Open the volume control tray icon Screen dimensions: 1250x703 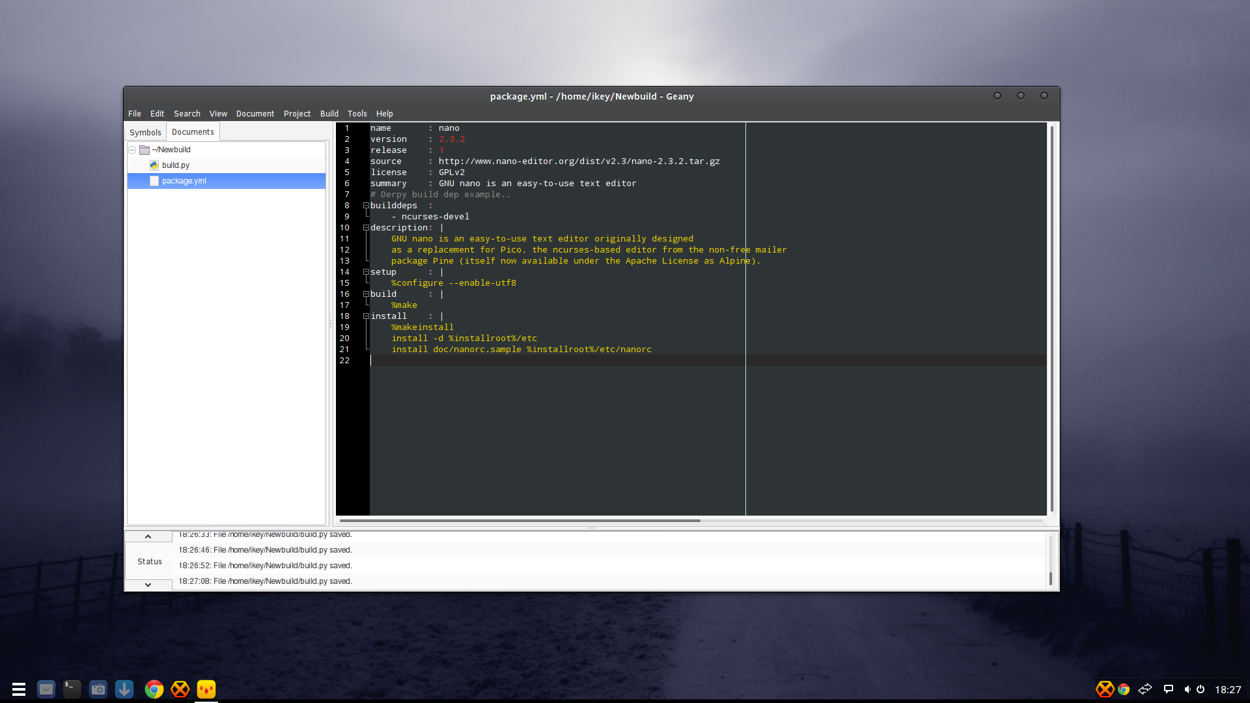1187,689
